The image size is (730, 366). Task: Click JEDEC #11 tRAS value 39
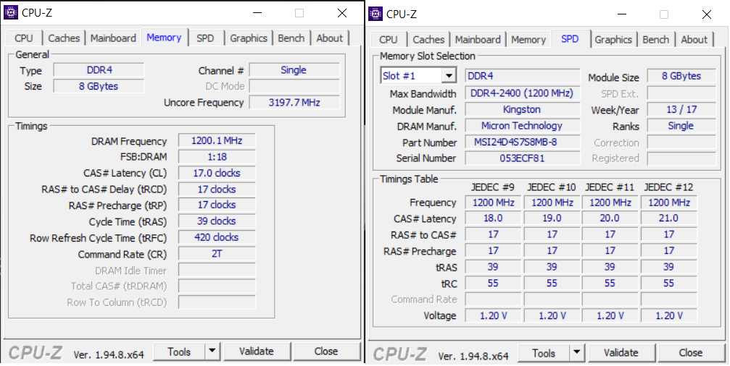tap(610, 267)
